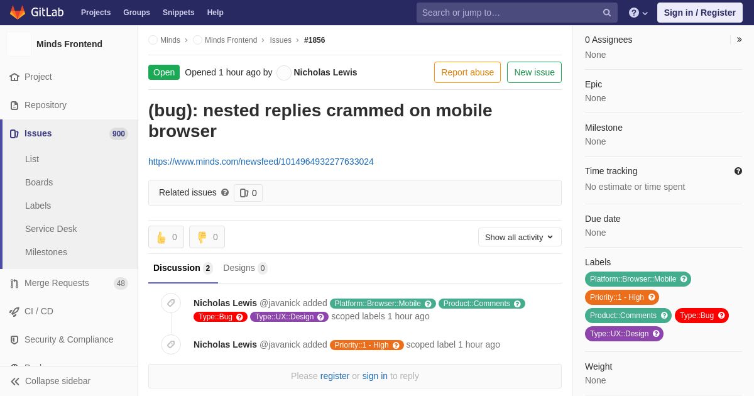Screen dimensions: 754x396
Task: Click the Issues breadcrumb link
Action: 281,40
